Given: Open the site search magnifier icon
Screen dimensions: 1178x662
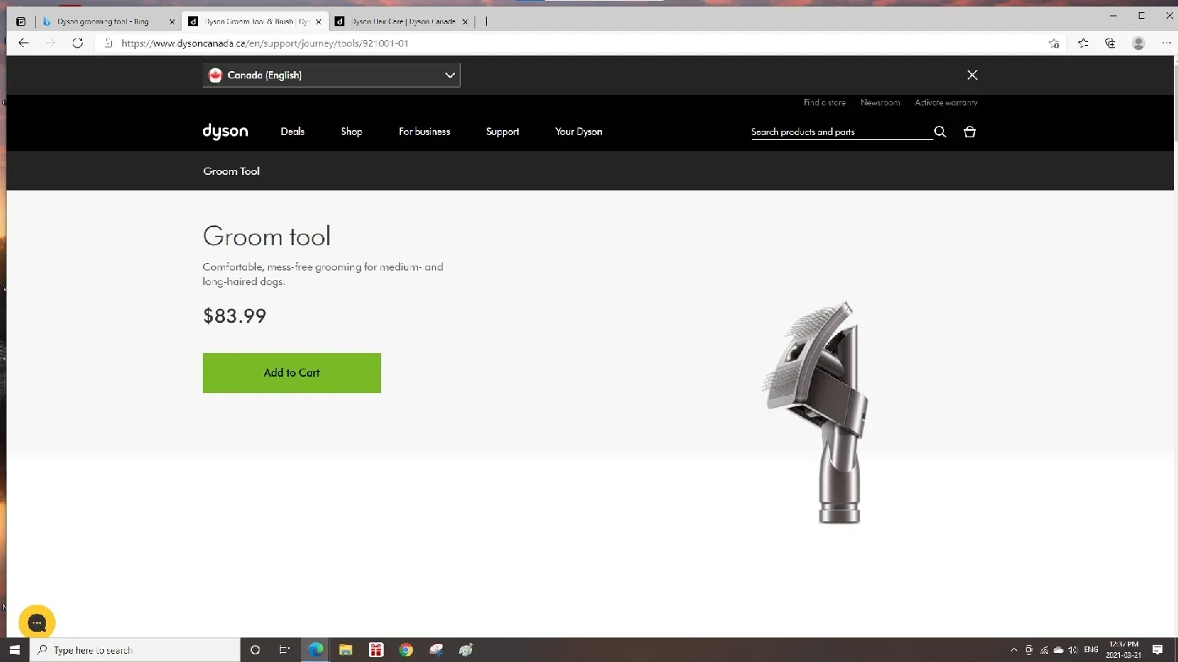Looking at the screenshot, I should [x=939, y=132].
